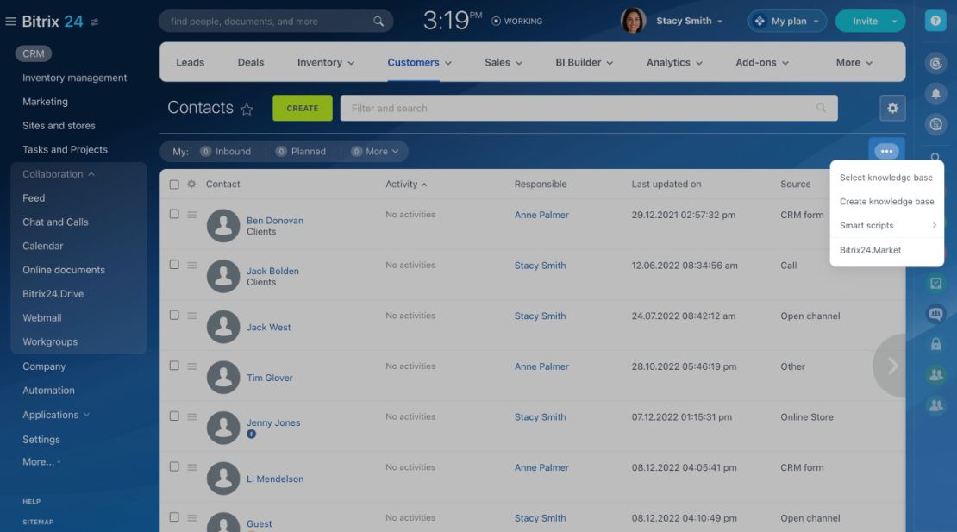Click the Inbound counter filter
Screen dimensions: 957x532
tap(225, 151)
